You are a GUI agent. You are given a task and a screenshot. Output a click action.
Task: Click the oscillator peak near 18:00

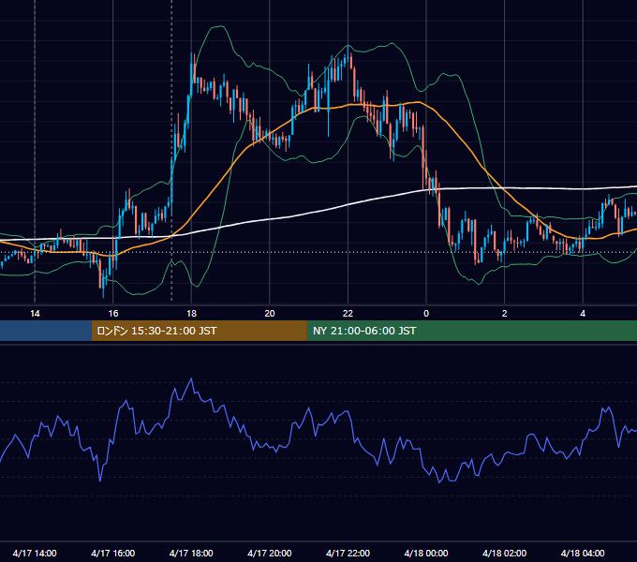[191, 379]
